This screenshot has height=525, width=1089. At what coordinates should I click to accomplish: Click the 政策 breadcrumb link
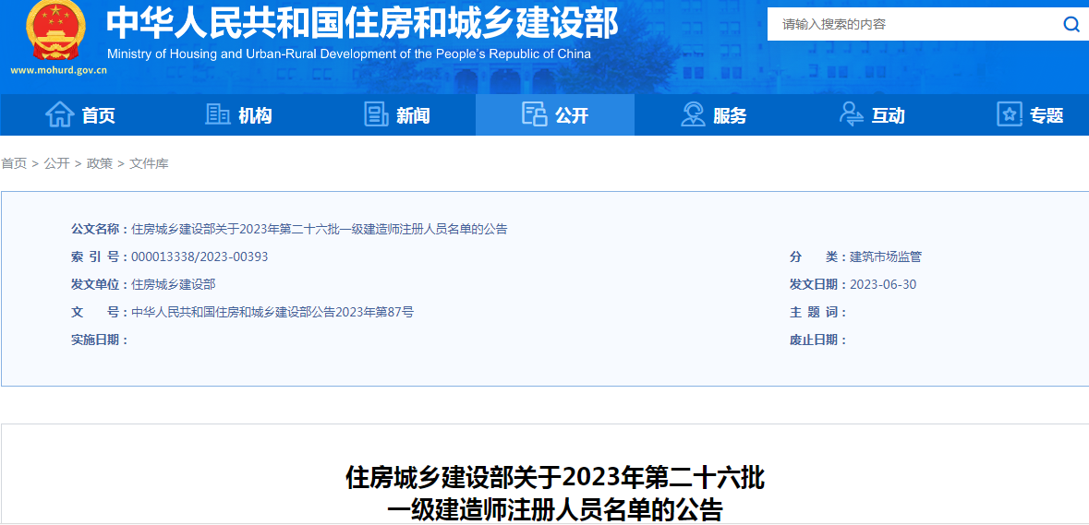pyautogui.click(x=100, y=163)
